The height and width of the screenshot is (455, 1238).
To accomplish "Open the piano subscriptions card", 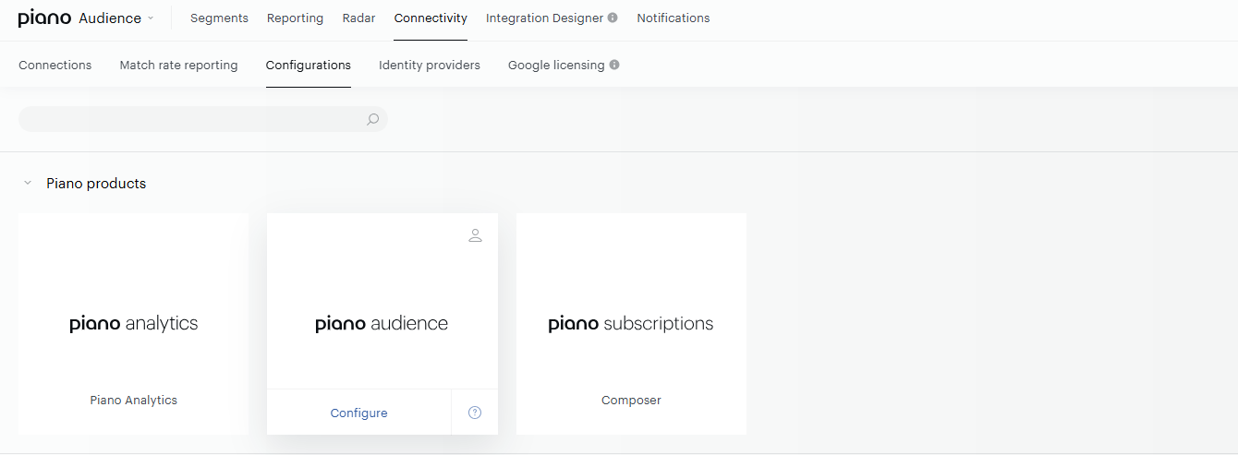I will point(631,324).
